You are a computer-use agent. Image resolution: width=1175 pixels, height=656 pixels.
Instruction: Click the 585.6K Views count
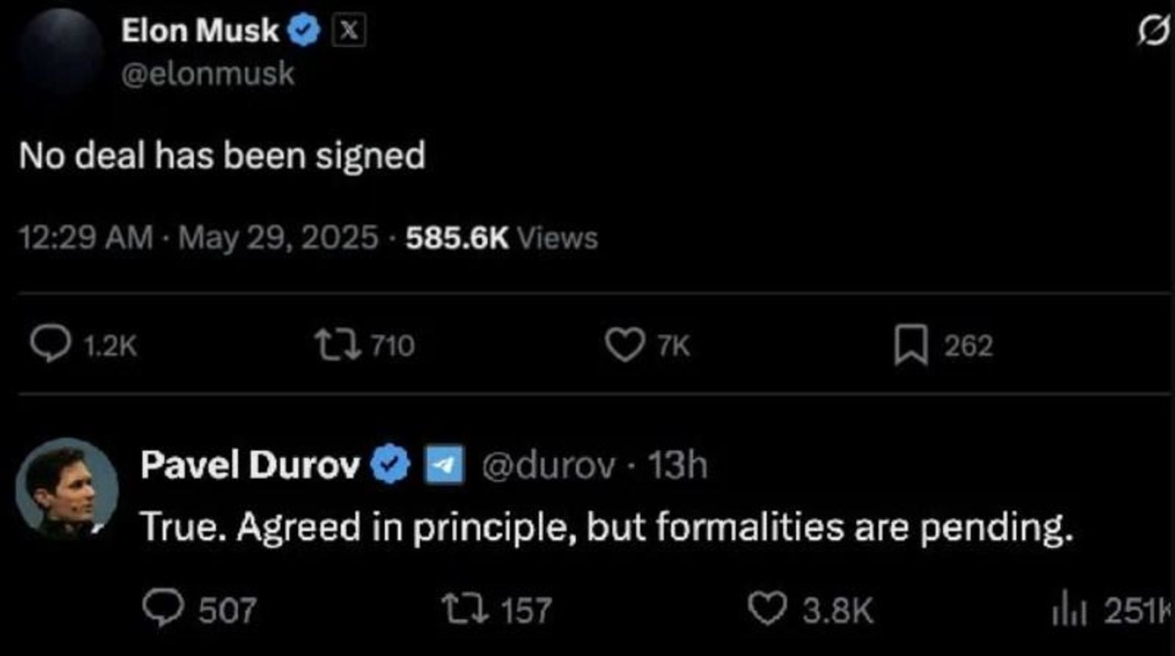pos(502,238)
